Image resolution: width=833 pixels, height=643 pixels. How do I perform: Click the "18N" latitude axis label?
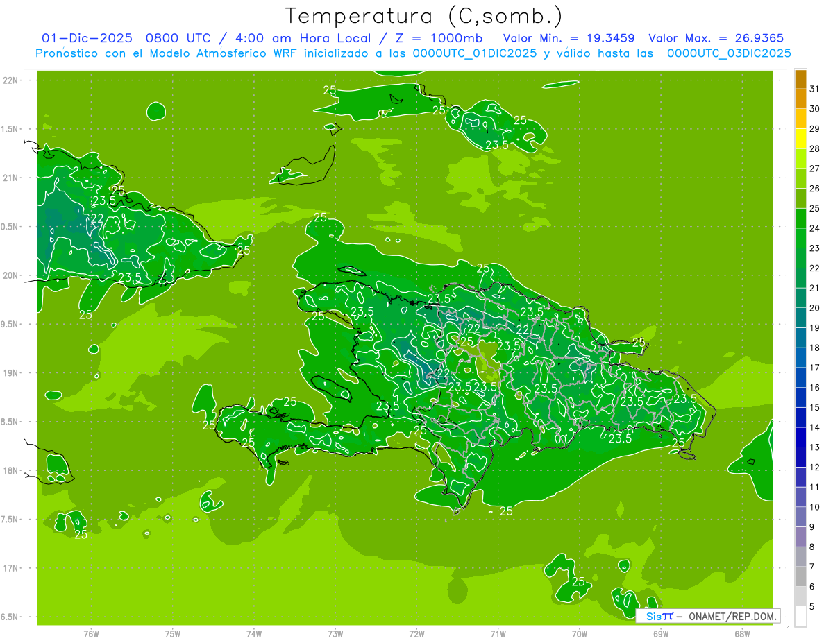[x=10, y=470]
